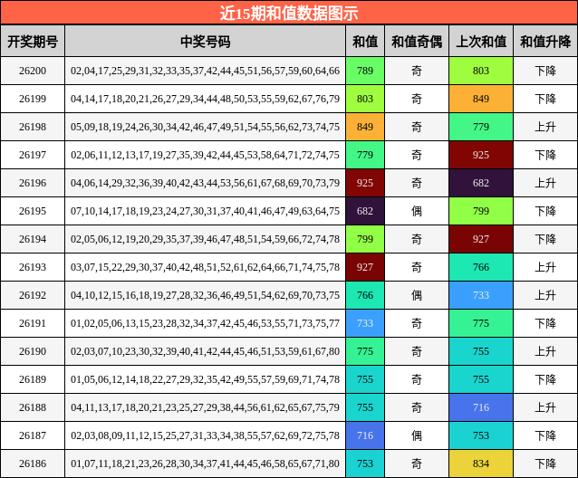Click the 927 sum cell in row 26193

pyautogui.click(x=365, y=267)
